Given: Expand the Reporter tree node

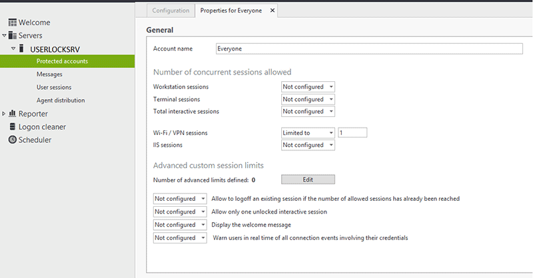Looking at the screenshot, I should tap(4, 114).
